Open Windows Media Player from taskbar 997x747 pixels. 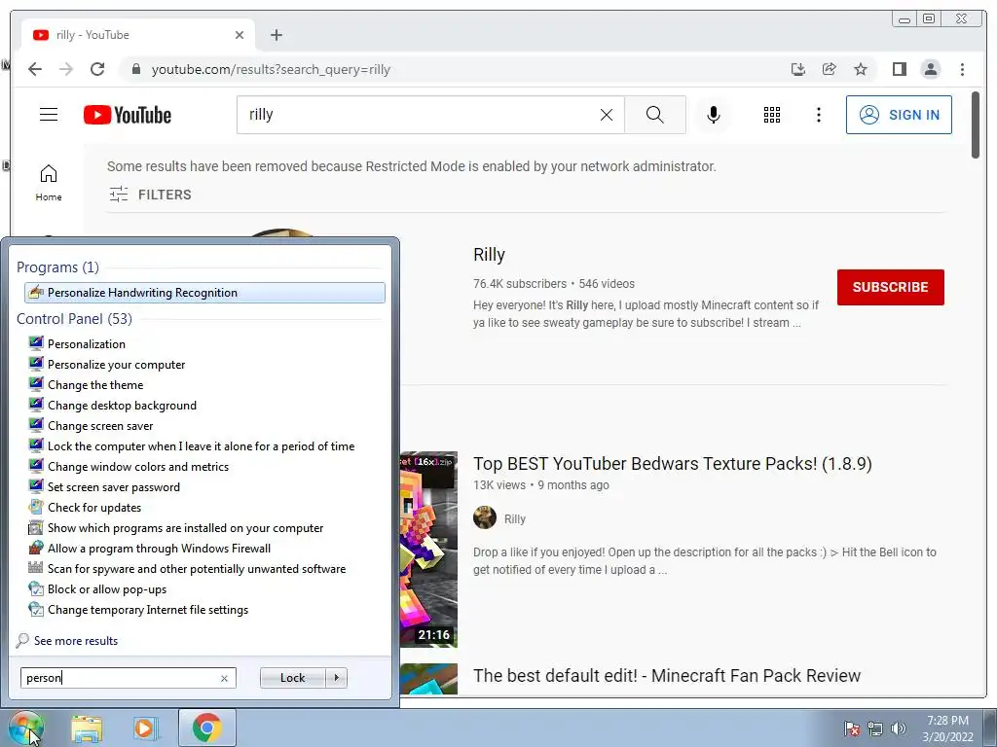(145, 728)
